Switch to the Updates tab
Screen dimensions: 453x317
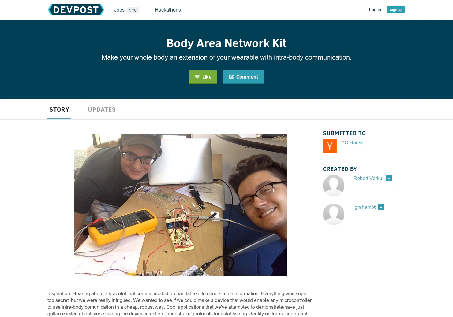[x=102, y=109]
